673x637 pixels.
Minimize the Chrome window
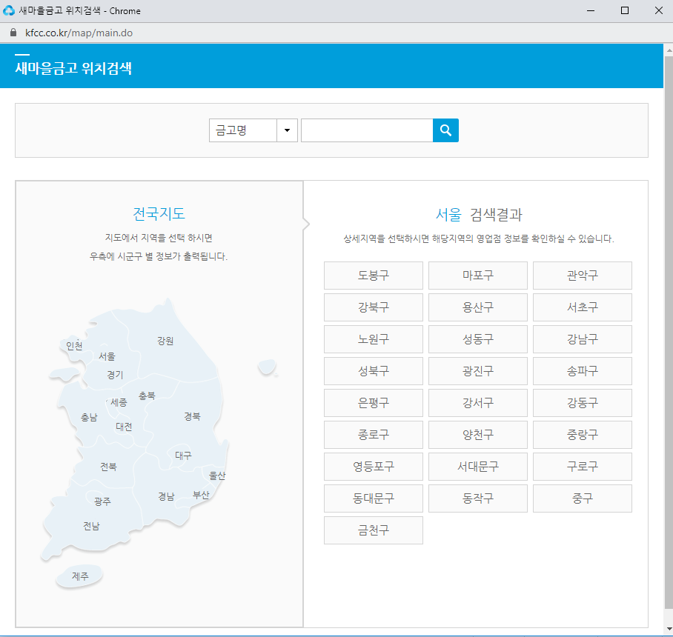pos(591,10)
